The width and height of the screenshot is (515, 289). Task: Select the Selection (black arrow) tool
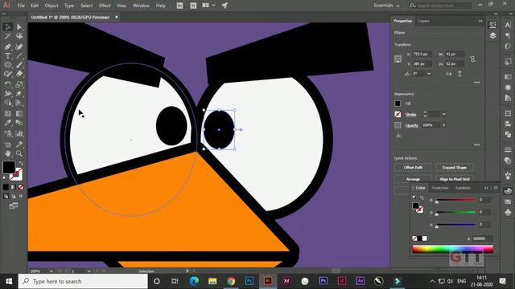point(8,26)
